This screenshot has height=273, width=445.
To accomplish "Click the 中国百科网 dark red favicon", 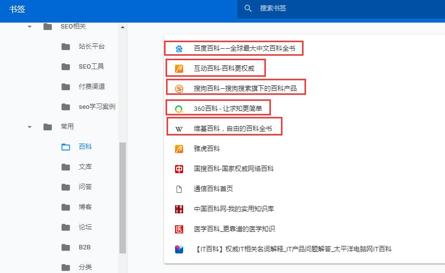I will pos(179,209).
